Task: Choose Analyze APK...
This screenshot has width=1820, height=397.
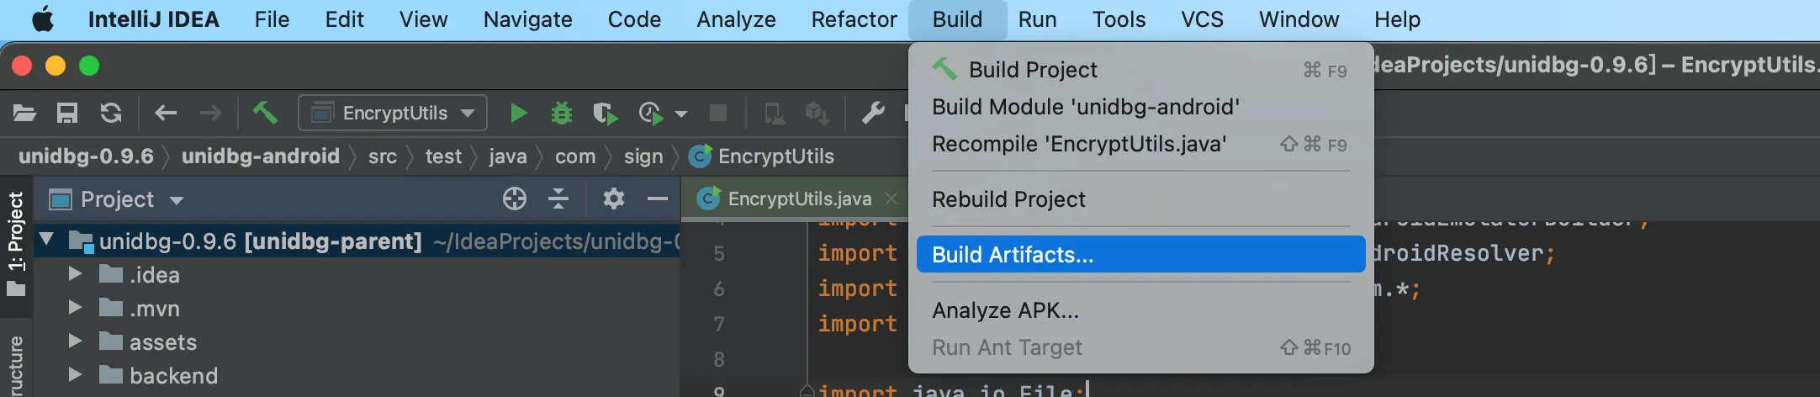Action: [x=1140, y=310]
